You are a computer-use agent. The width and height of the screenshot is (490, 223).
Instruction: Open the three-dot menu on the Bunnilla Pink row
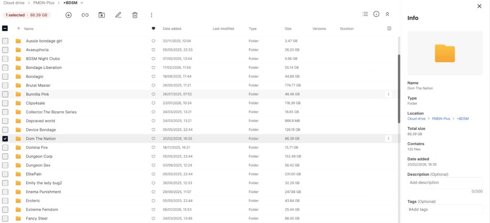coord(389,94)
